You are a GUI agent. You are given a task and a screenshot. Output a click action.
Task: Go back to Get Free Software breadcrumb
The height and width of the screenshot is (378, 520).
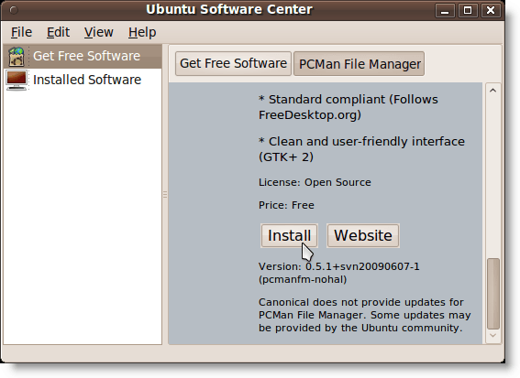click(233, 63)
